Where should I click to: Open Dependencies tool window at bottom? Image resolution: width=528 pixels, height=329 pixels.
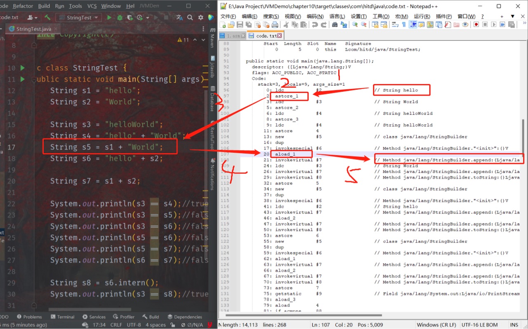[x=185, y=317]
